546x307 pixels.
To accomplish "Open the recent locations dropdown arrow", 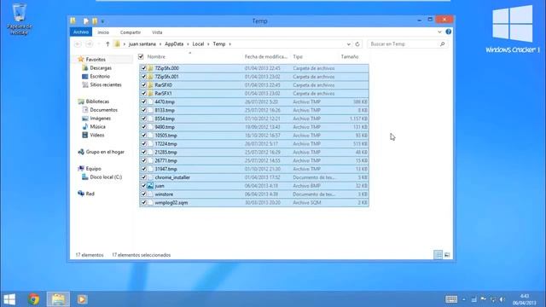I will click(x=99, y=44).
